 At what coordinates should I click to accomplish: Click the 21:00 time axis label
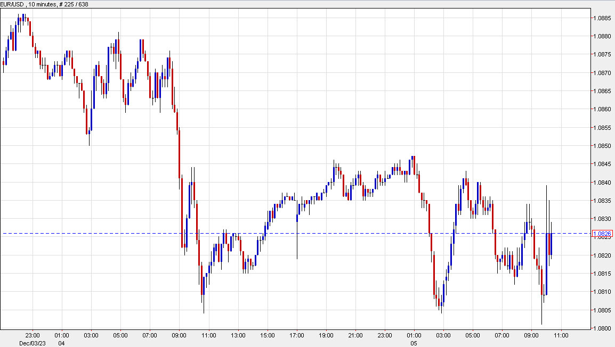355,335
